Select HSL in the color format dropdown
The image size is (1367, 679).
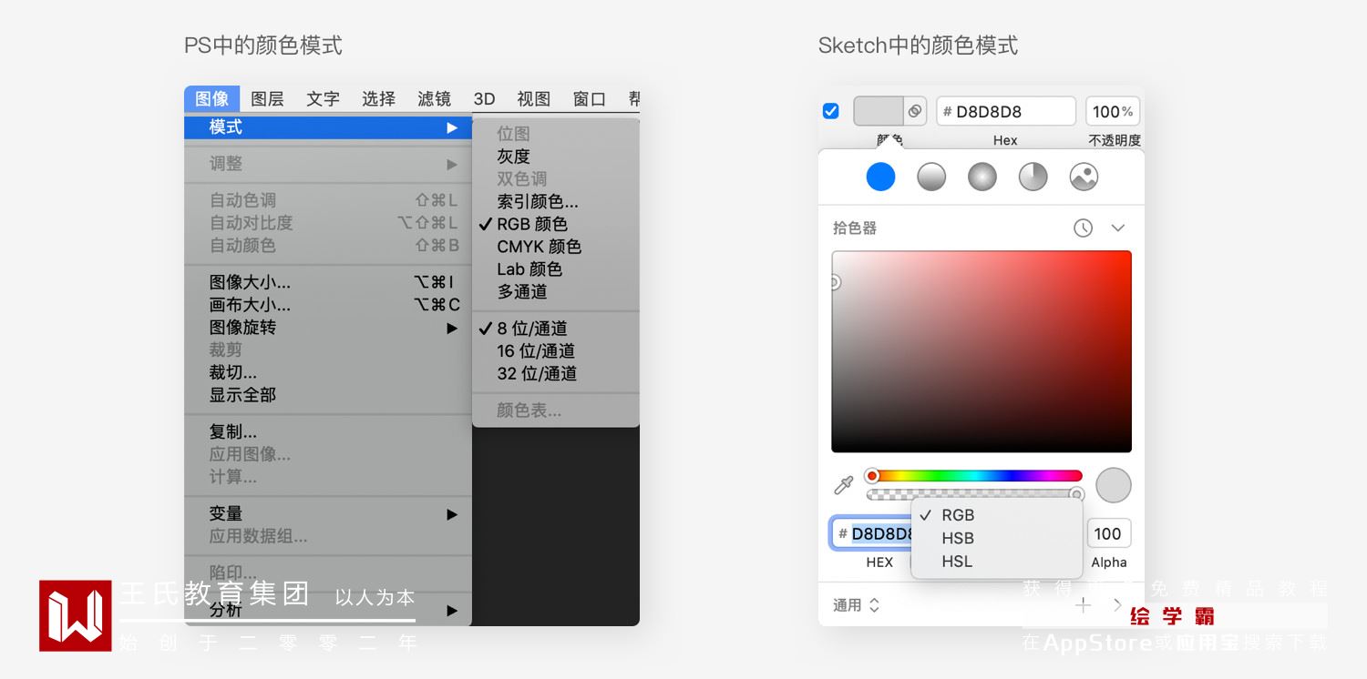tap(997, 562)
